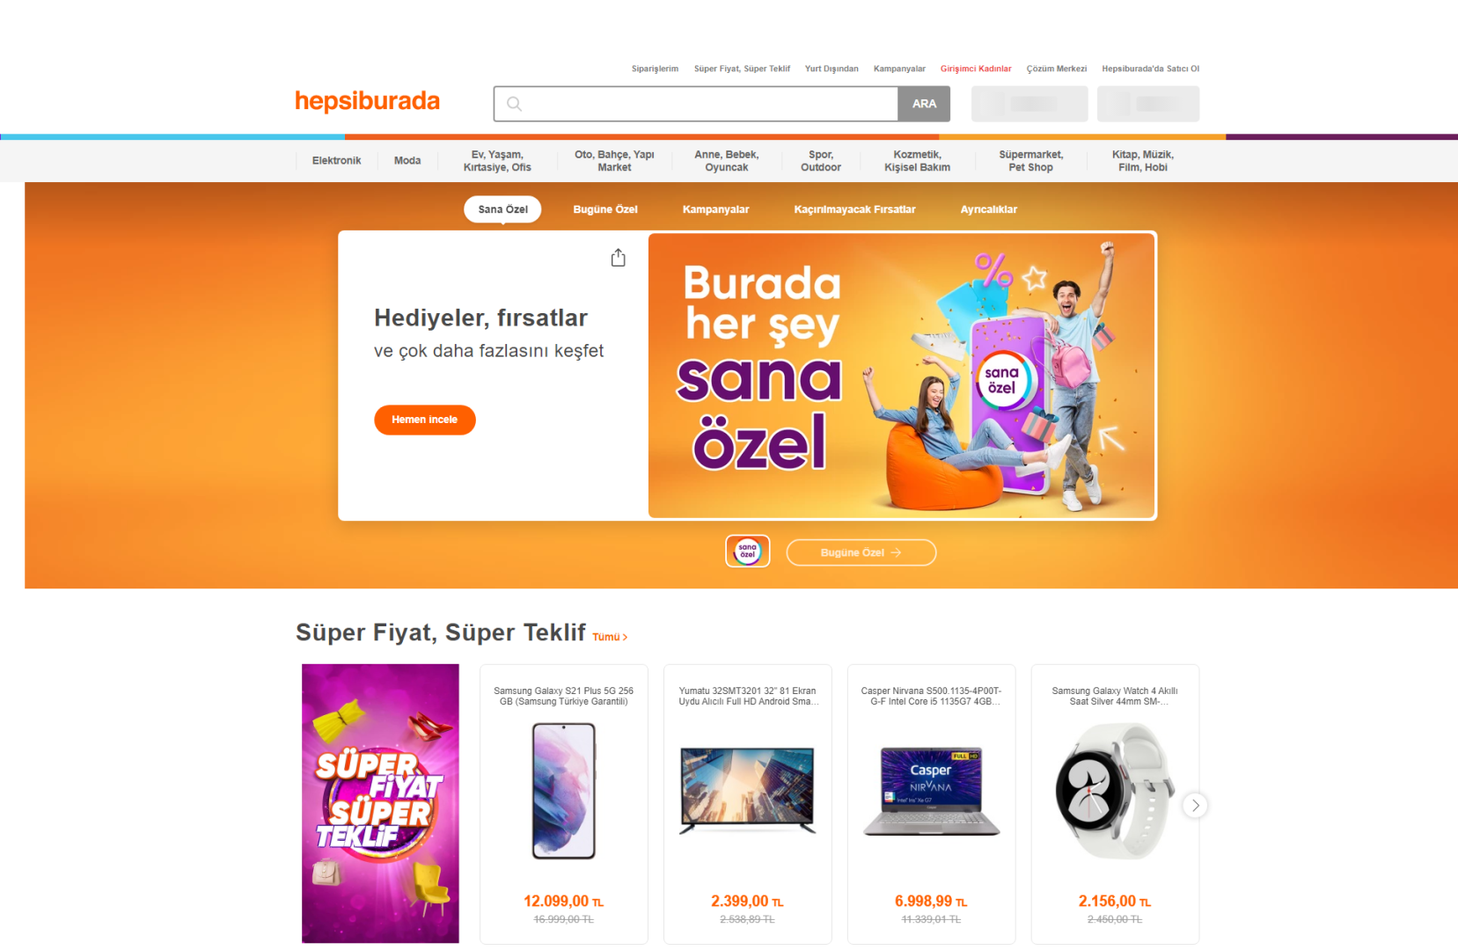Expand the Elektronik category menu
1458x950 pixels.
(x=336, y=160)
